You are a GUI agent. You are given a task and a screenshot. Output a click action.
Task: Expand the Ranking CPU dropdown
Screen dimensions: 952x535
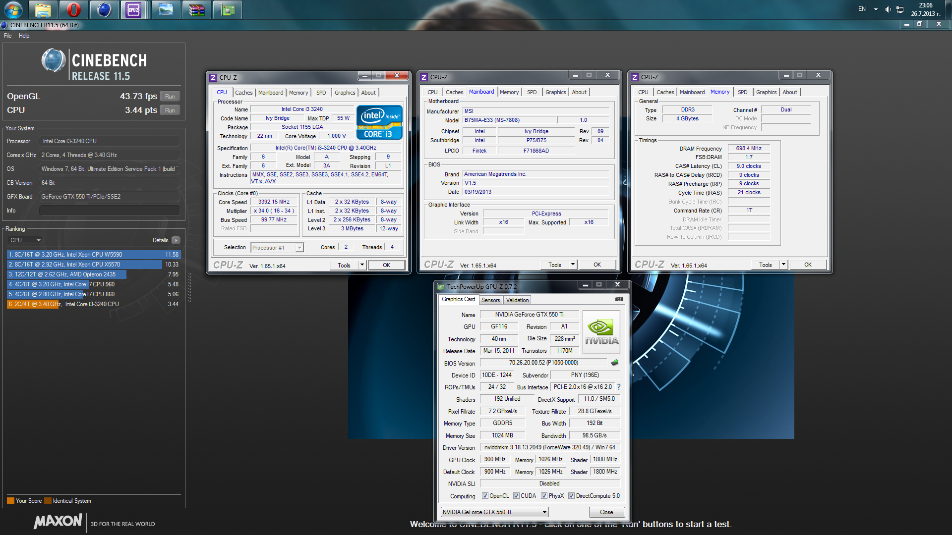38,240
